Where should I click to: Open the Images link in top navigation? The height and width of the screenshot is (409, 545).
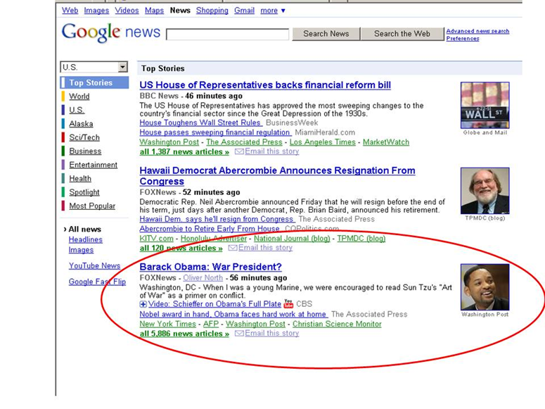tap(96, 11)
